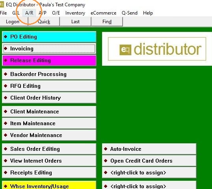This screenshot has width=212, height=189.
Task: Select Vendor Maintenance
Action: point(49,135)
